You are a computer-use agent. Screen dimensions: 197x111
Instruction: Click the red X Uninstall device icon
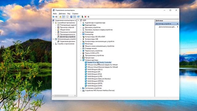click(x=86, y=17)
